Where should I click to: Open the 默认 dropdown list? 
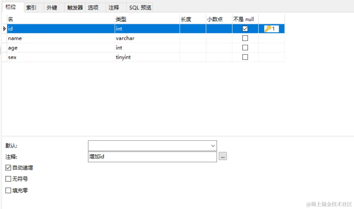(x=213, y=146)
